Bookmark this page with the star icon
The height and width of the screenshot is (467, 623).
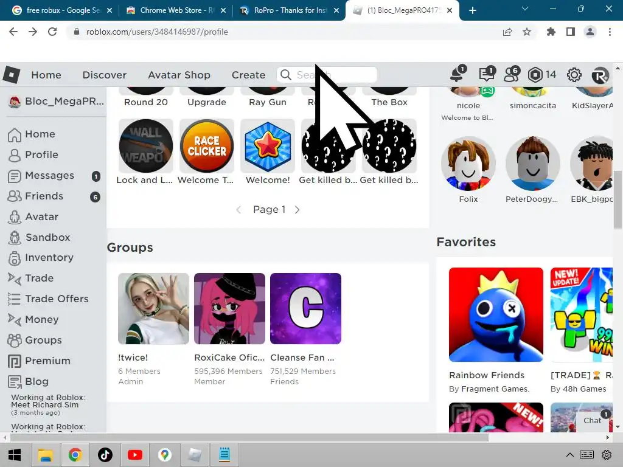pos(527,32)
